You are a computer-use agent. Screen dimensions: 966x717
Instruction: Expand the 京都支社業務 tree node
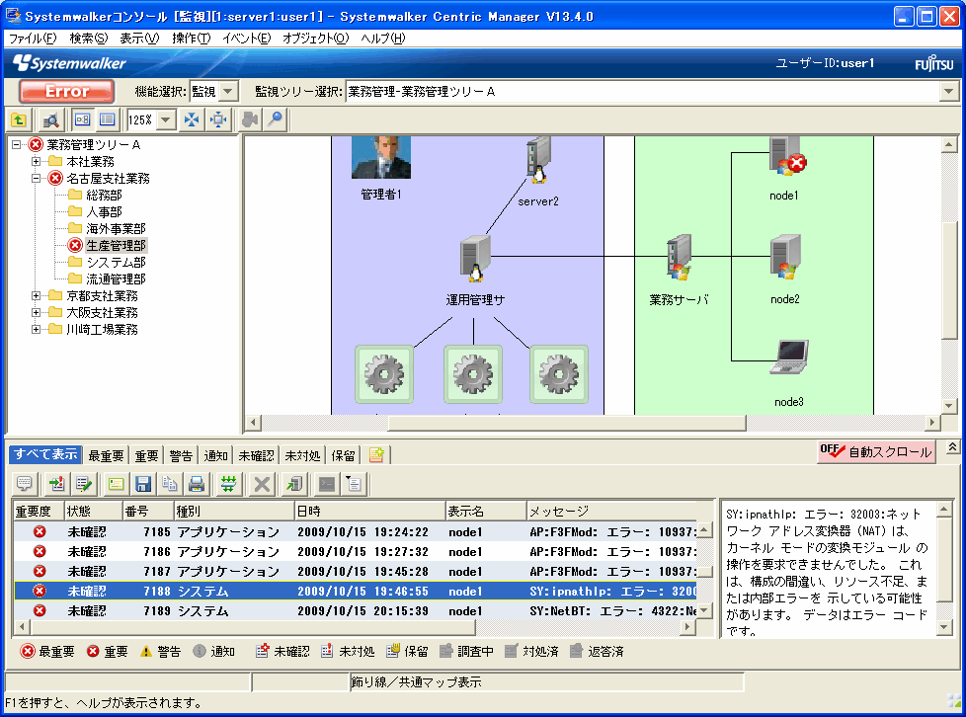tap(37, 295)
